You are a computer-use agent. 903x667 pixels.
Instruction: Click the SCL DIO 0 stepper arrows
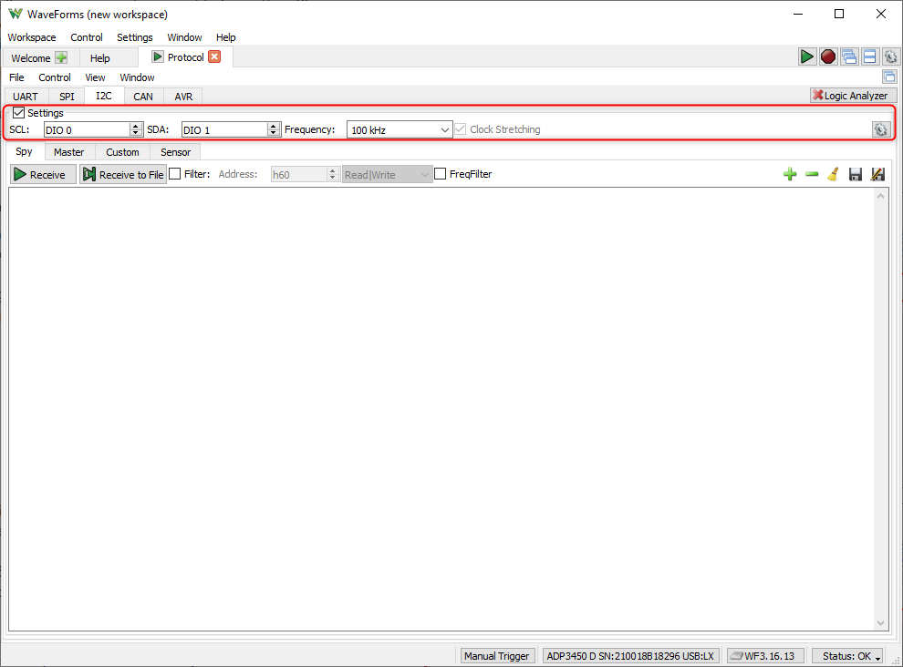pos(136,129)
